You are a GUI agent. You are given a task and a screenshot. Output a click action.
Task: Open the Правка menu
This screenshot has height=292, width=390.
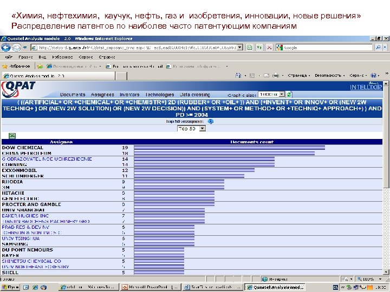[x=25, y=57]
